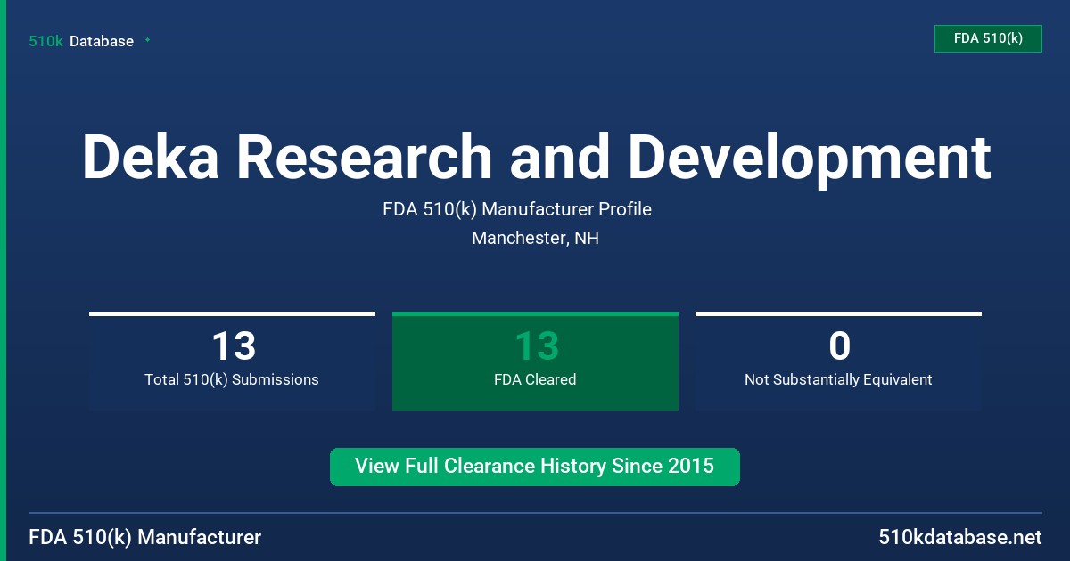Open the Not Substantially Equivalent card
This screenshot has width=1070, height=561.
(x=838, y=361)
